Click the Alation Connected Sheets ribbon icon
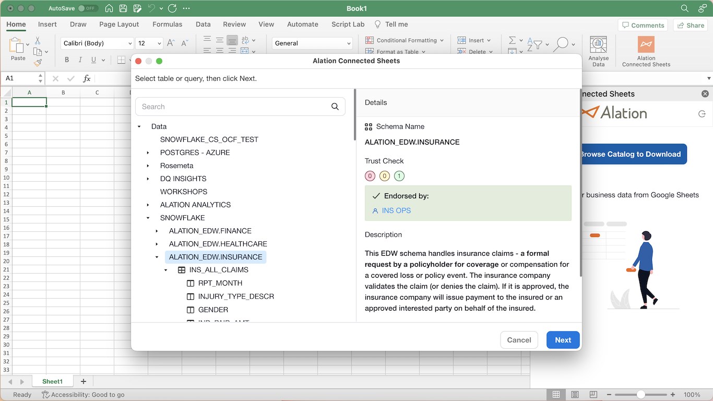 point(646,45)
